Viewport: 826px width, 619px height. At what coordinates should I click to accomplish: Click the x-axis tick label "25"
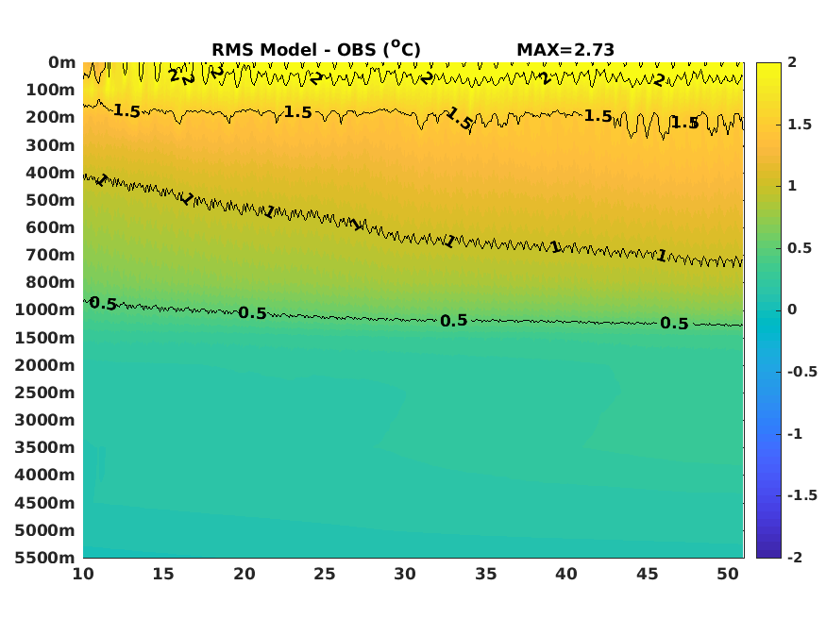325,574
